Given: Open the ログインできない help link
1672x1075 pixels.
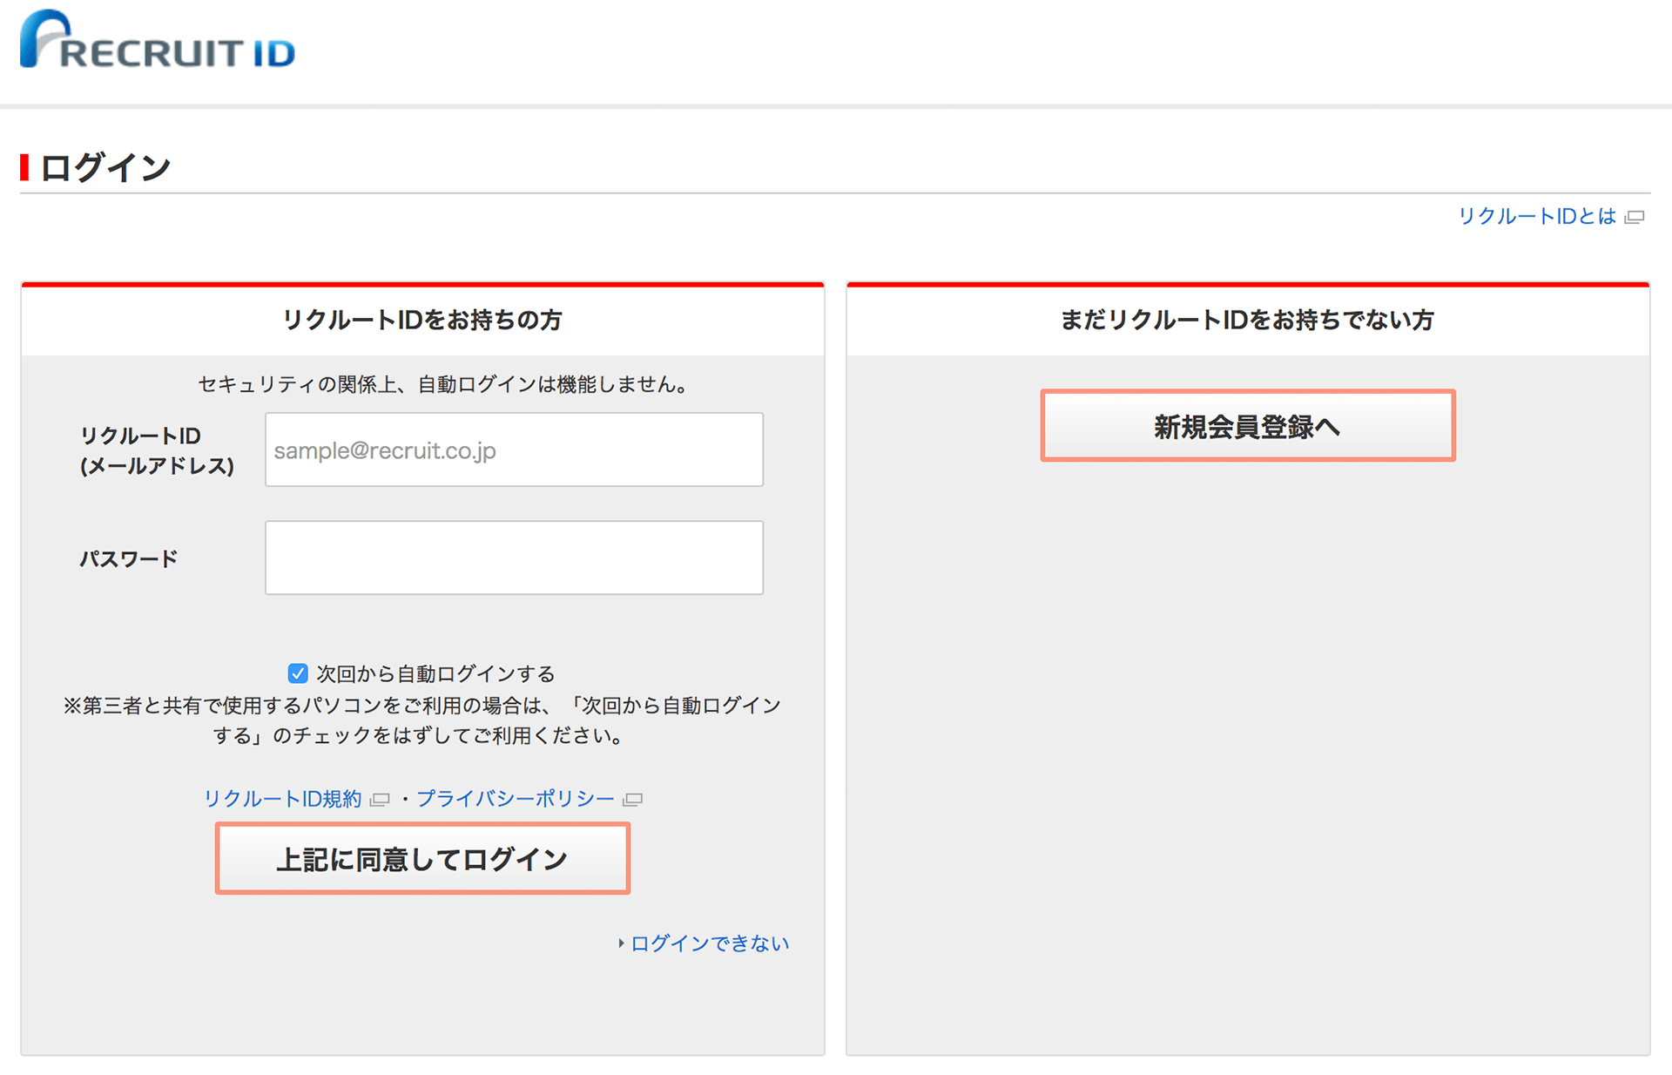Looking at the screenshot, I should point(710,943).
